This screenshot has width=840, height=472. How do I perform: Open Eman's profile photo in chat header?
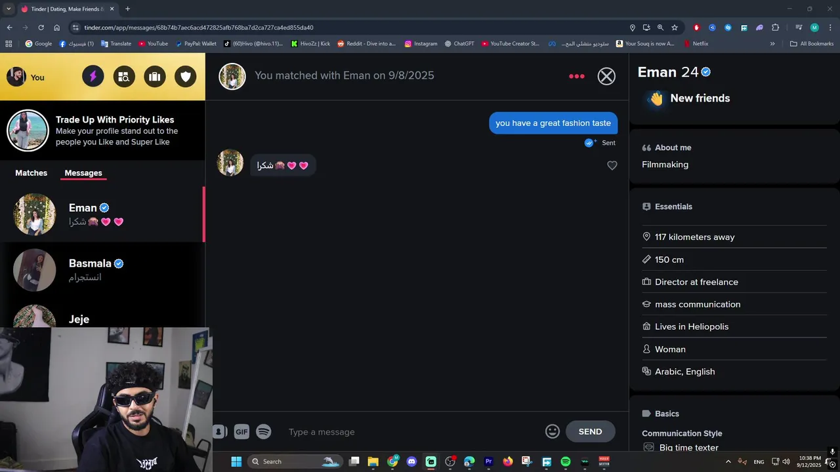pyautogui.click(x=232, y=76)
